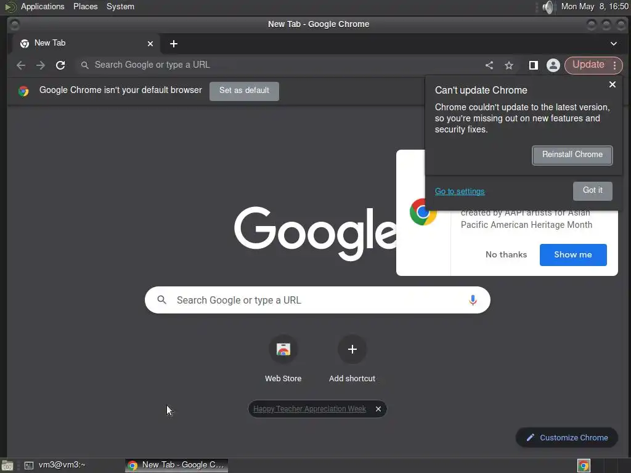The width and height of the screenshot is (631, 473).
Task: Click the volume speaker icon in top panel
Action: click(548, 7)
